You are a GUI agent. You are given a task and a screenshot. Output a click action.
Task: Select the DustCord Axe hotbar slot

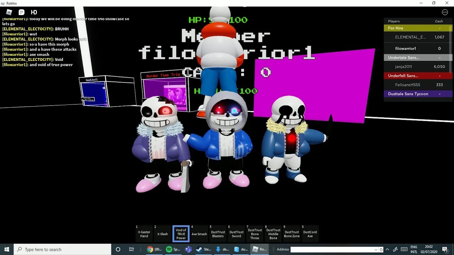tap(310, 234)
